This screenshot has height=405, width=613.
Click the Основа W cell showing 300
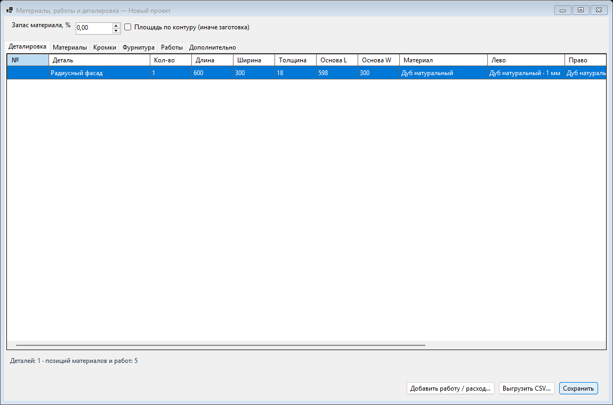tap(379, 72)
